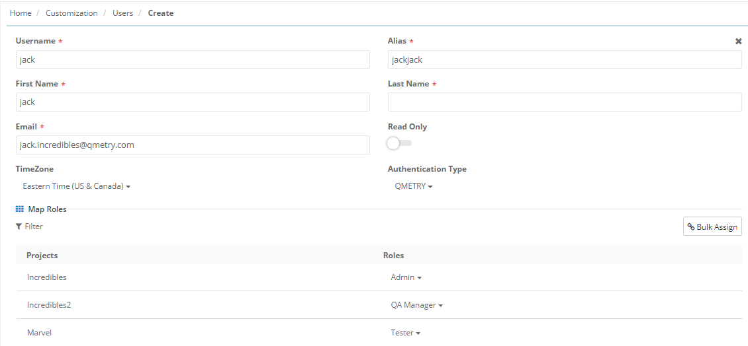
Task: Open the TimeZone dropdown
Action: [76, 186]
